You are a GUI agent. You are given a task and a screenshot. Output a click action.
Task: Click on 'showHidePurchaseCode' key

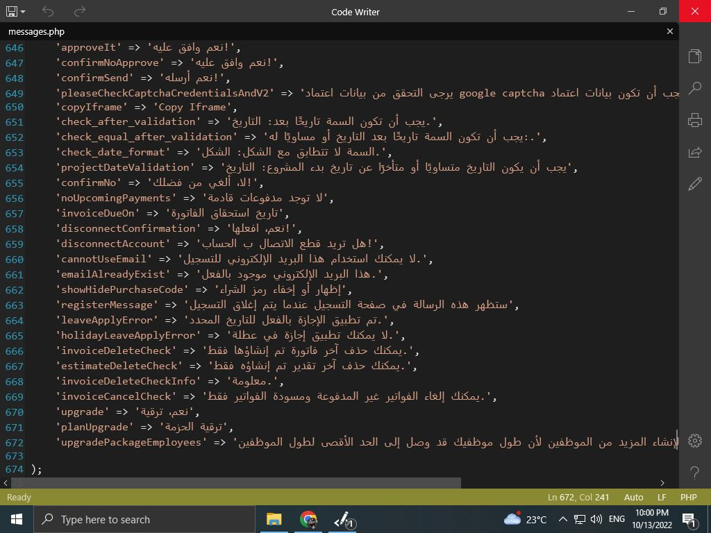[x=122, y=289]
